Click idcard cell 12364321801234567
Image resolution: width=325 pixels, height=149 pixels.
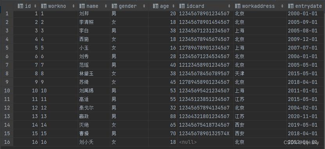pyautogui.click(x=204, y=116)
